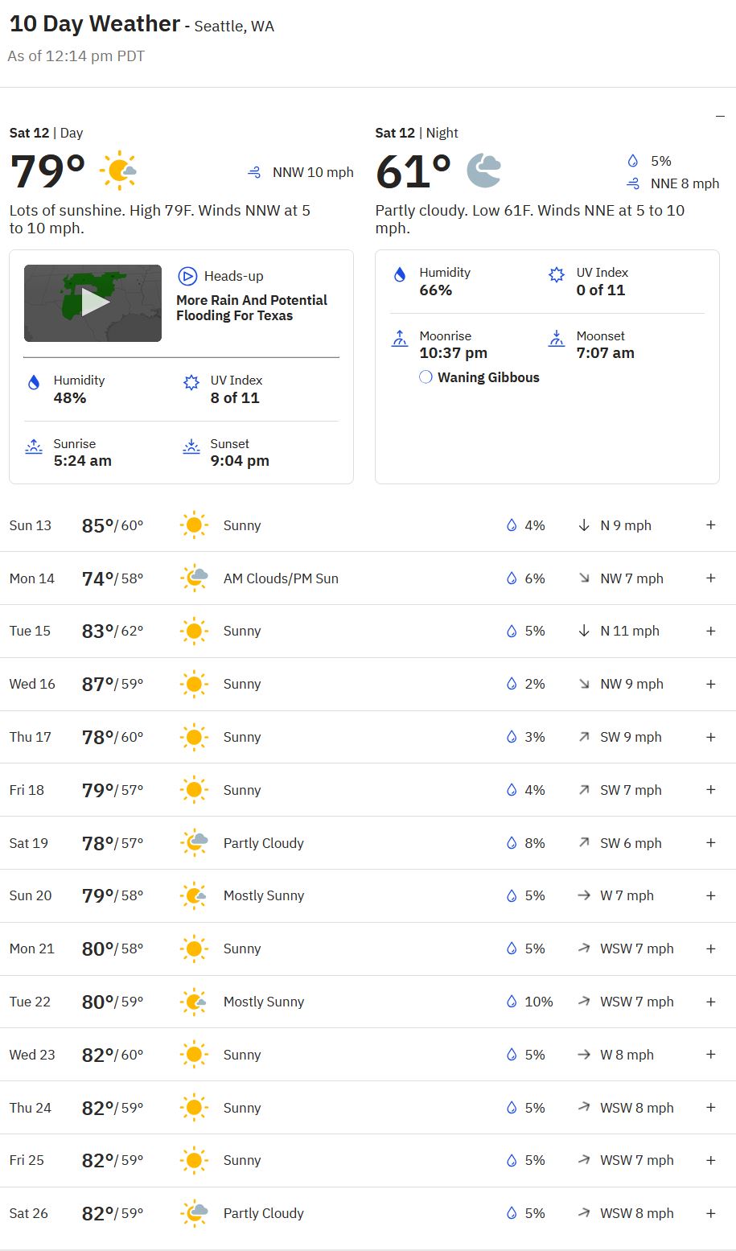Expand the Tue 15 forecast row
This screenshot has width=736, height=1251.
coord(711,631)
